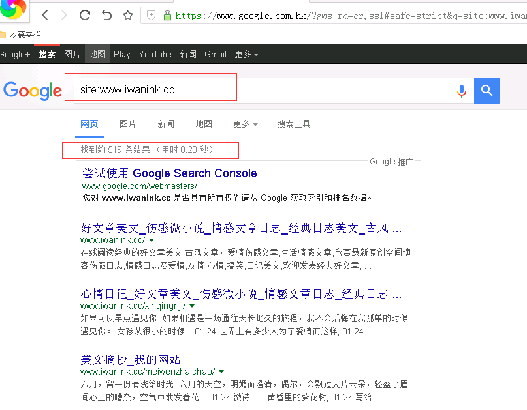Click the undo/restore arrow icon

point(106,15)
